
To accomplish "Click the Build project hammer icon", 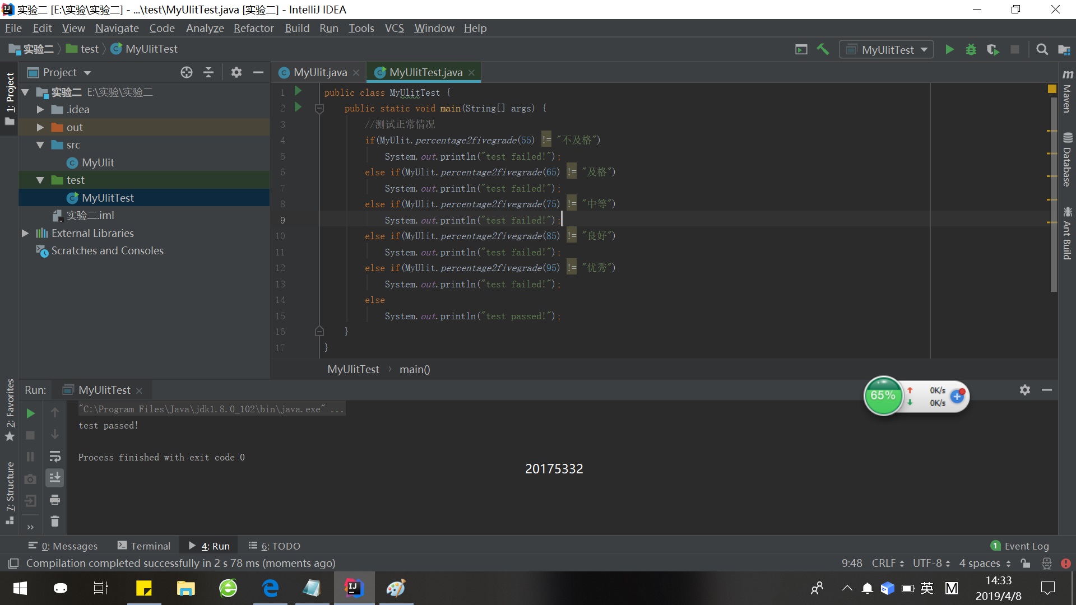I will 823,49.
